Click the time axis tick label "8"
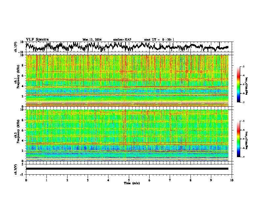The width and height of the screenshot is (261, 202). 190,180
